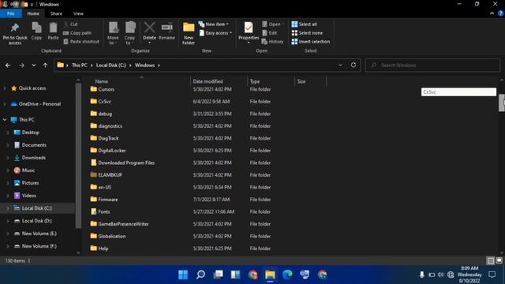Image resolution: width=505 pixels, height=284 pixels.
Task: Open the Move to menu
Action: [x=113, y=33]
